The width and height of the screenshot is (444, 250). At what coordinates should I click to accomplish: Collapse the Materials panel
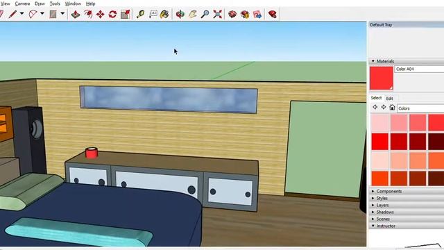[373, 61]
